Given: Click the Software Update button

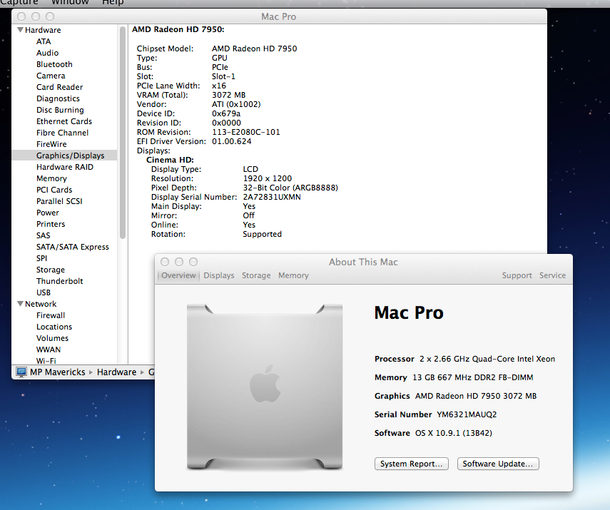Looking at the screenshot, I should pos(498,464).
